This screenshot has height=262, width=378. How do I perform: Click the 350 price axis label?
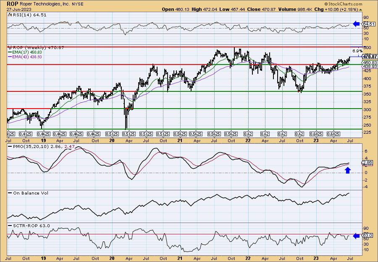coord(367,94)
